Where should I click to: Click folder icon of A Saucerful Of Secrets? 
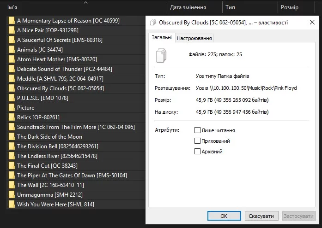[12, 40]
